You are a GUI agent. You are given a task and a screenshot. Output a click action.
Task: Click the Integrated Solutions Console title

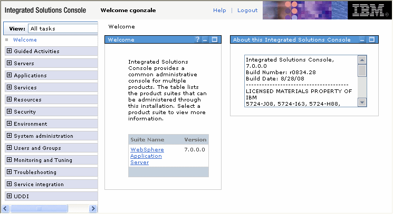click(x=45, y=10)
